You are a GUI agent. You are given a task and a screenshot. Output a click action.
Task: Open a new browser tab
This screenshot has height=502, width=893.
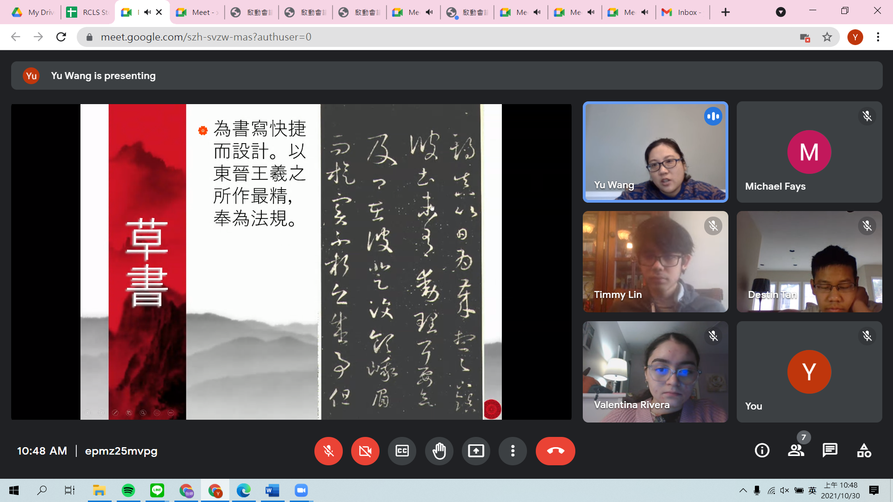(x=726, y=12)
